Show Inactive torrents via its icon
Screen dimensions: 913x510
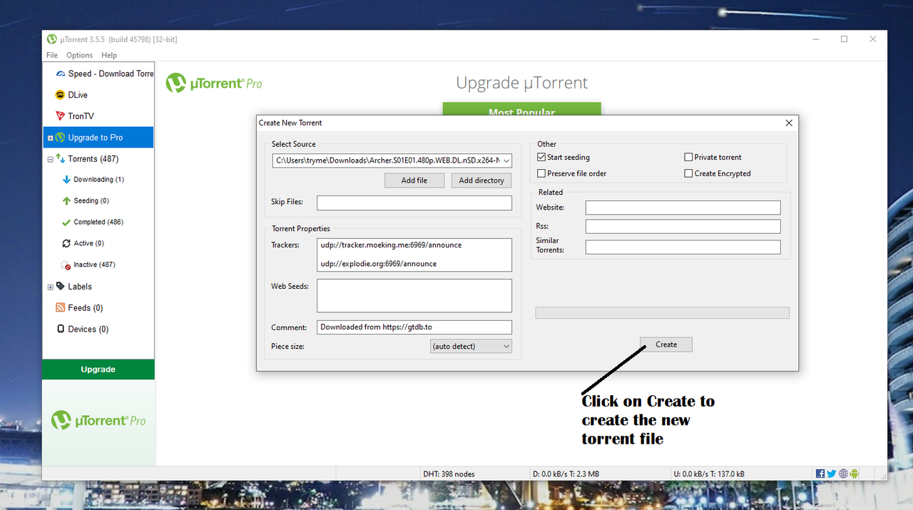click(66, 265)
